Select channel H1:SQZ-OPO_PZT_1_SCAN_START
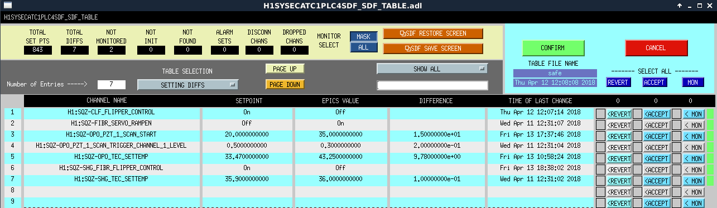Image resolution: width=717 pixels, height=208 pixels. (x=112, y=134)
